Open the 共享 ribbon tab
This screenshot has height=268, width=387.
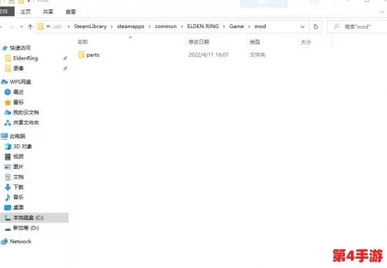tap(48, 12)
